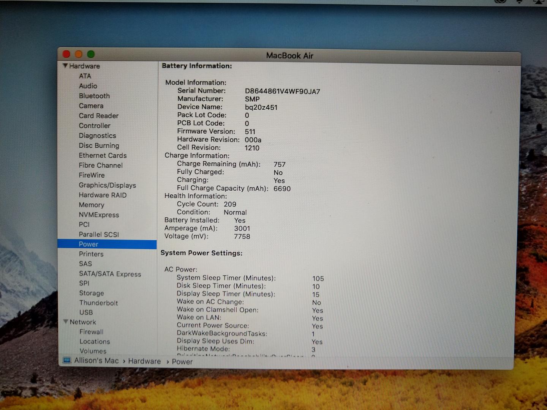Click serial number D8644861V4WF90JA7
The width and height of the screenshot is (547, 410).
click(x=283, y=91)
